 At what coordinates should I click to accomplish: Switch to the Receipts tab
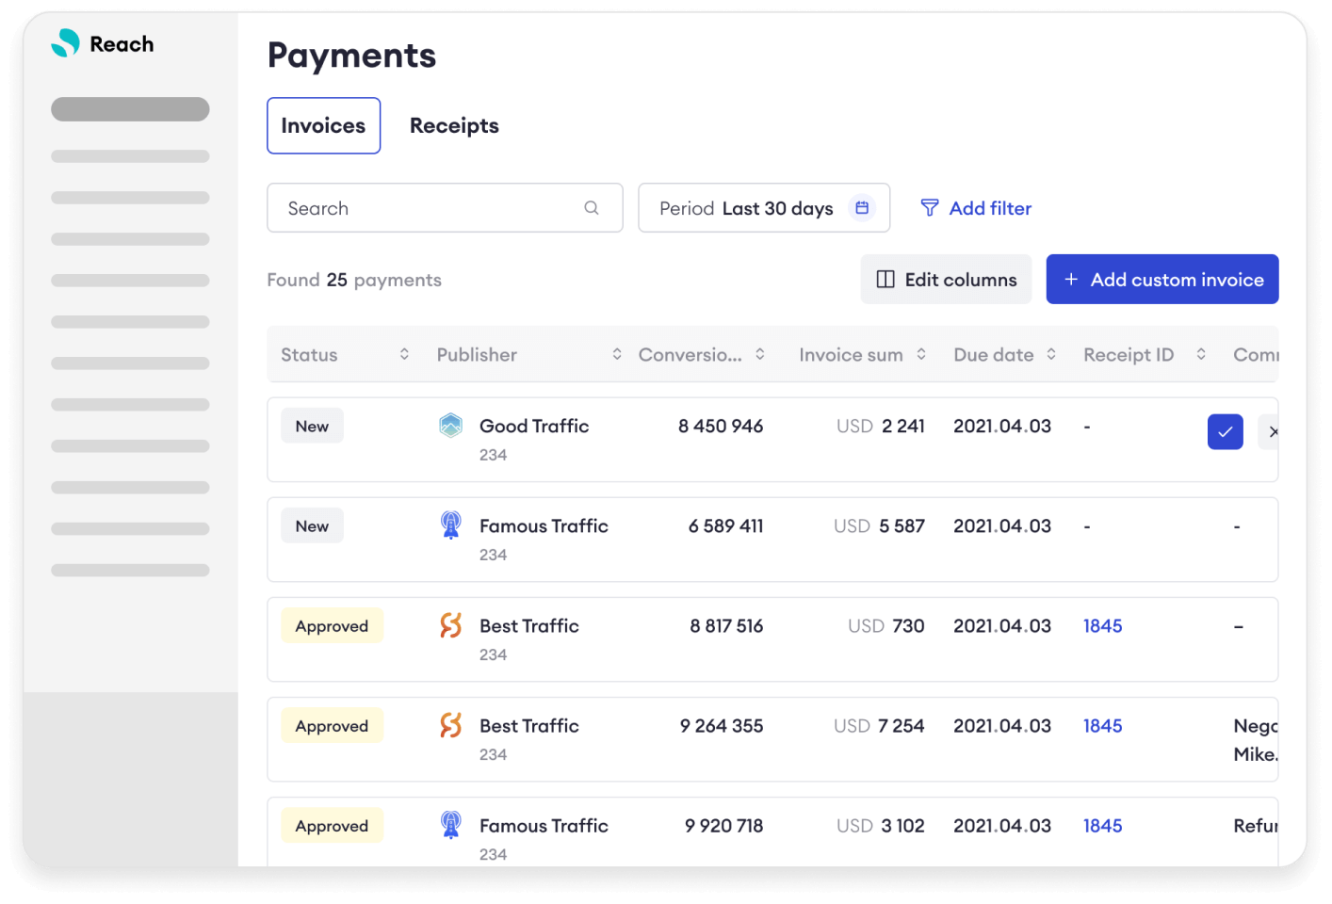pyautogui.click(x=454, y=126)
